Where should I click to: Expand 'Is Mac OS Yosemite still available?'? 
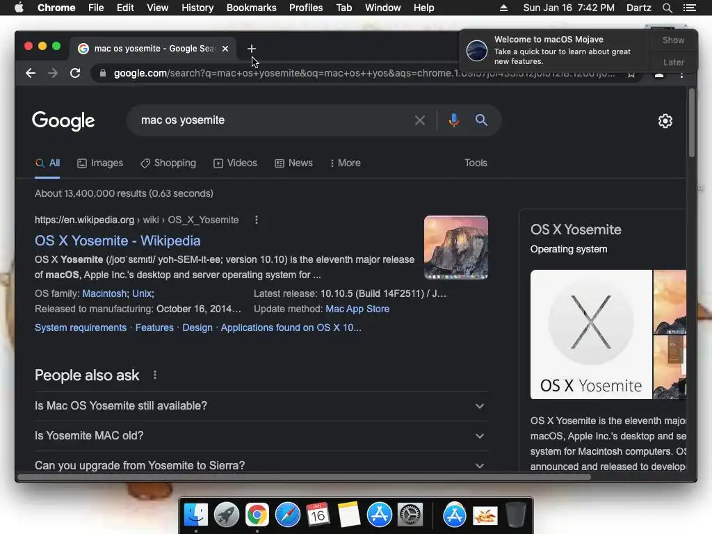click(261, 406)
